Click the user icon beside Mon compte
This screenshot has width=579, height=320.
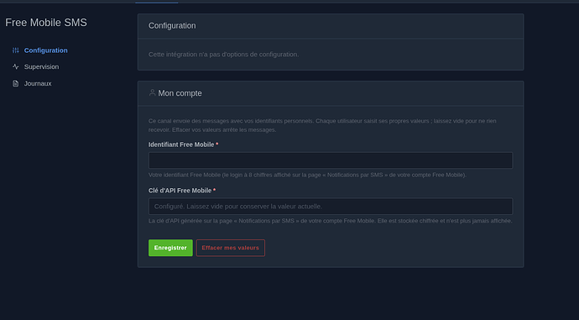(152, 92)
